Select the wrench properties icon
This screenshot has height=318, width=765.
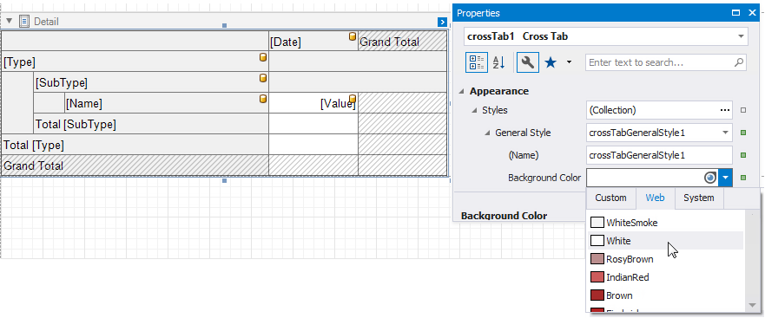click(527, 62)
